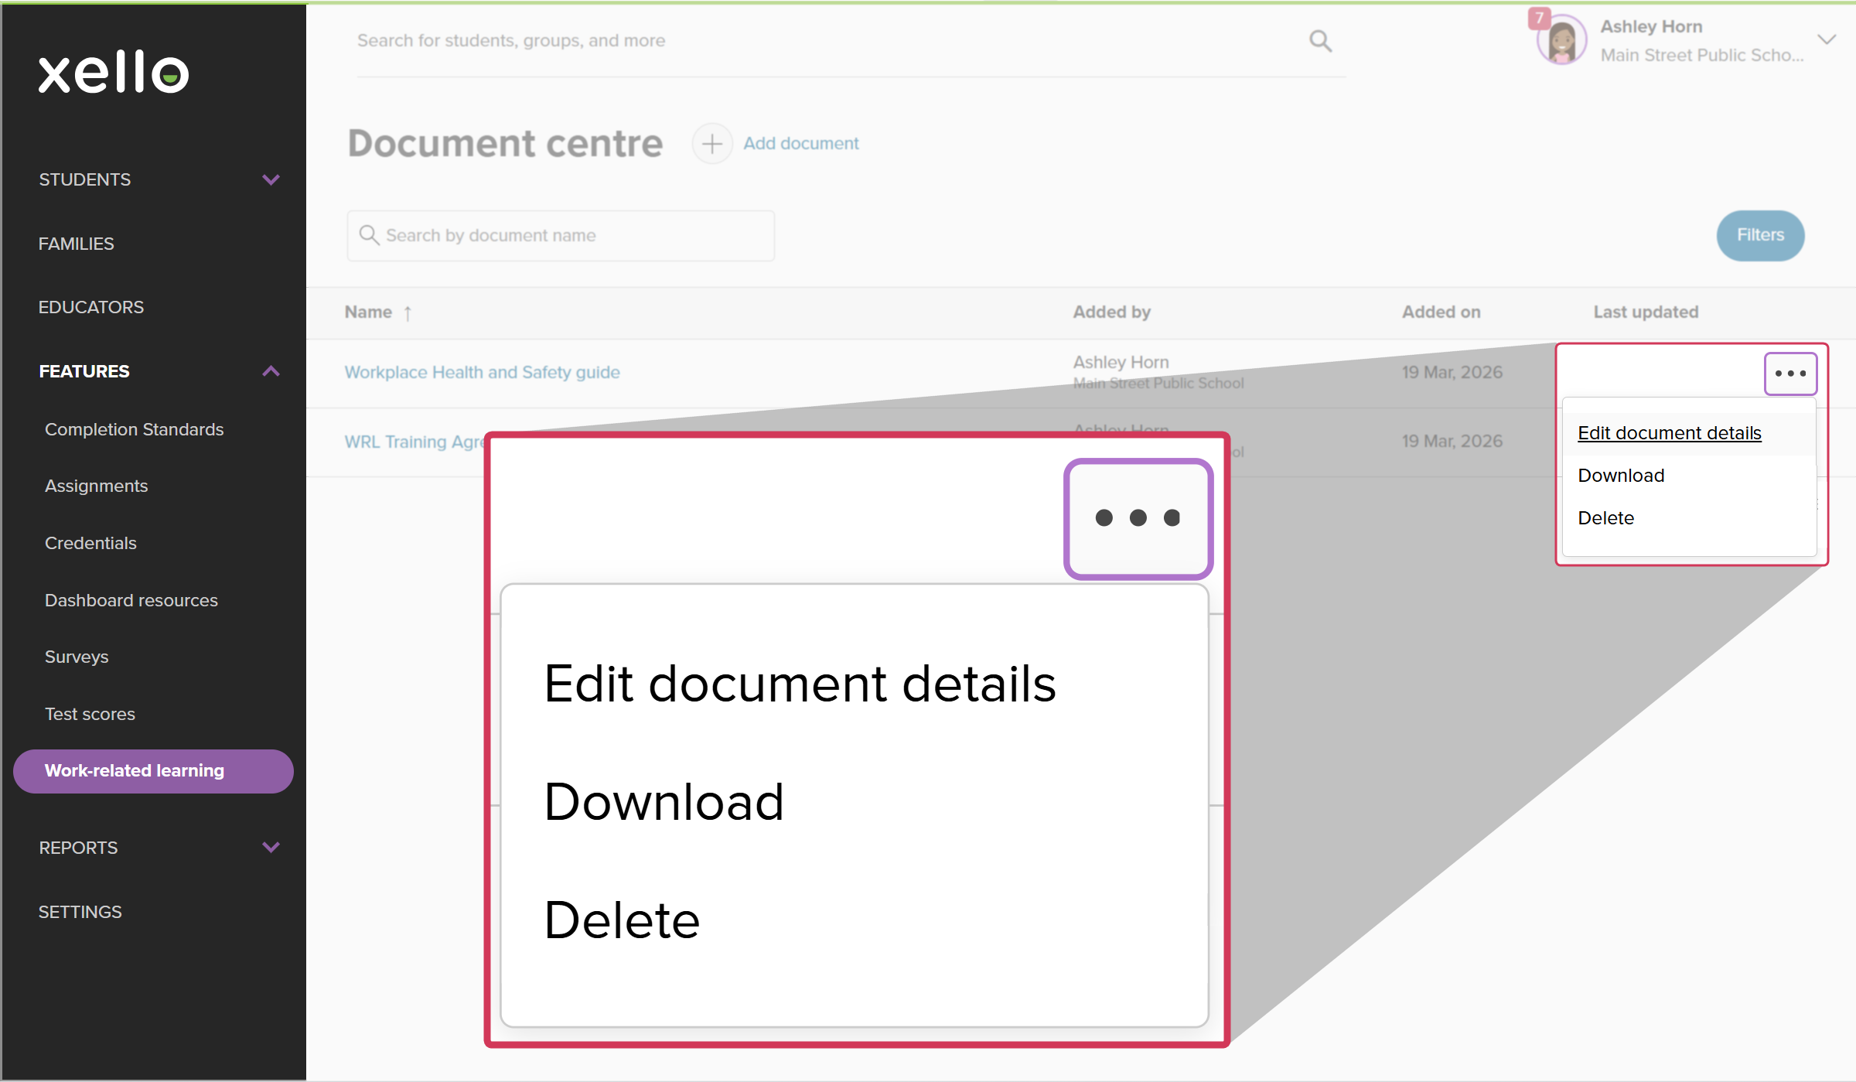Click the notification badge showing 7
Image resolution: width=1856 pixels, height=1082 pixels.
(x=1538, y=18)
